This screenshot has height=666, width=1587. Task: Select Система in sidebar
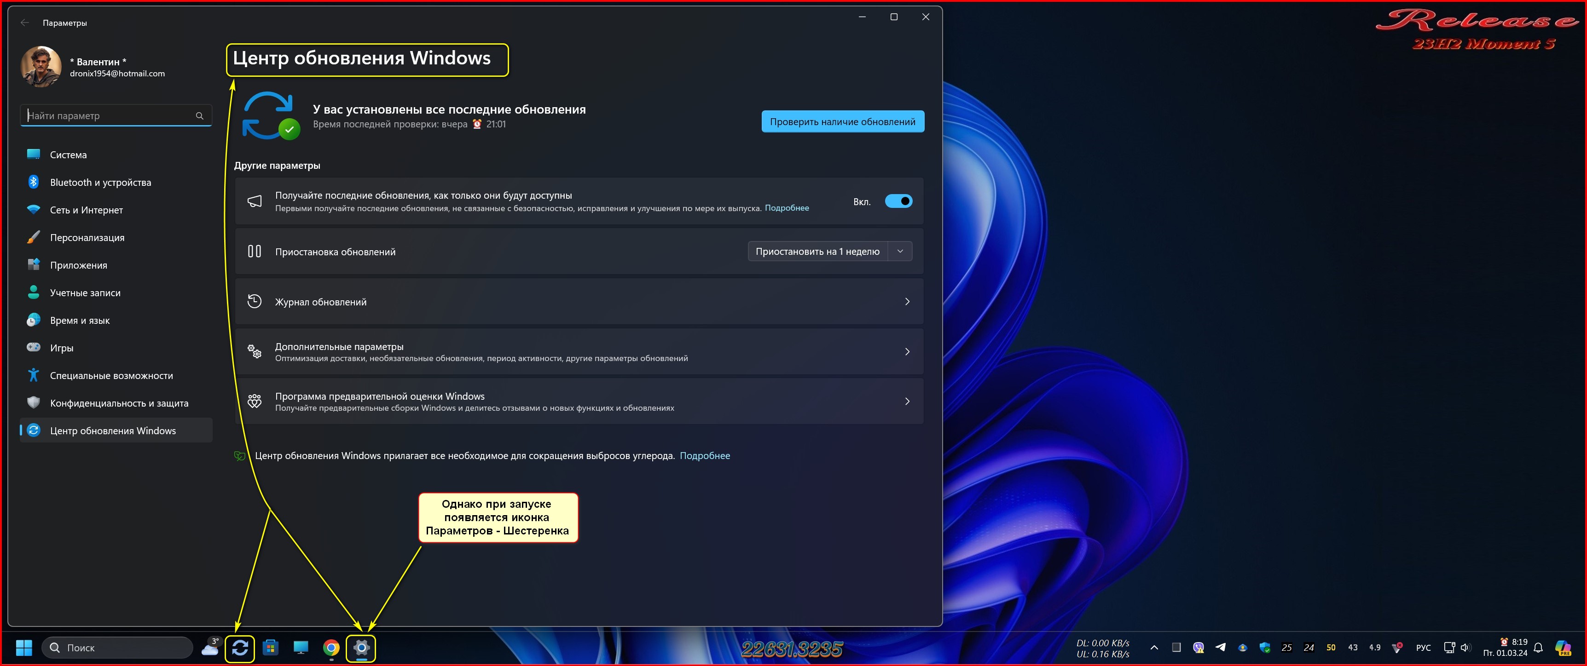[x=69, y=155]
